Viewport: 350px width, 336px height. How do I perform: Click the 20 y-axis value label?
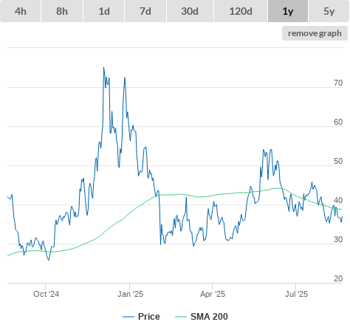(338, 278)
